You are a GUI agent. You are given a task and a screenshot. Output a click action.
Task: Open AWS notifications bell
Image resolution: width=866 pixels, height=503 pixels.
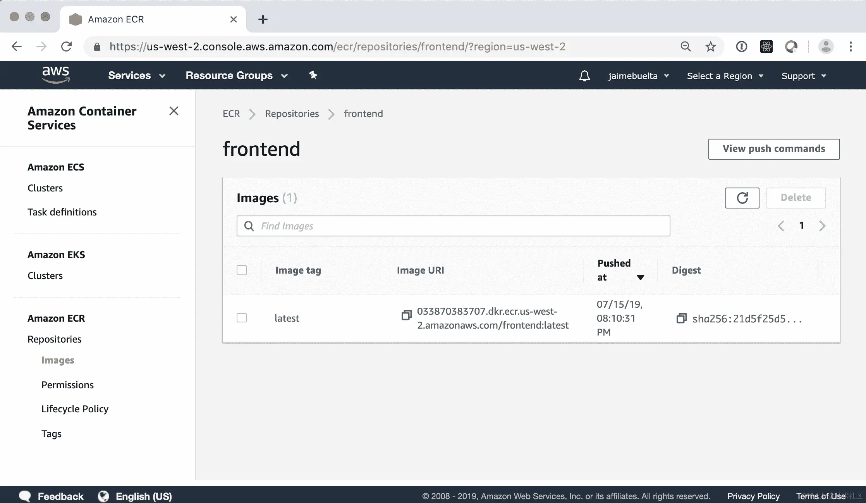coord(584,76)
